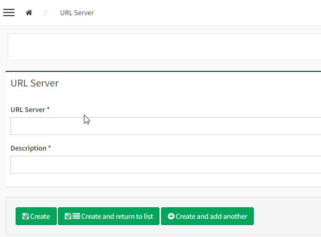Click the Description field label

click(x=28, y=148)
